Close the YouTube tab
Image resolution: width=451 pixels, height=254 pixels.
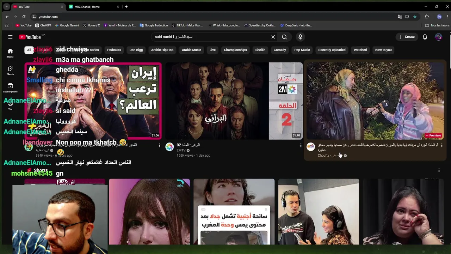pyautogui.click(x=62, y=7)
